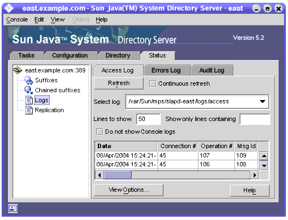Viewport: 288px width, 220px height.
Task: Open the View menu
Action: 57,19
